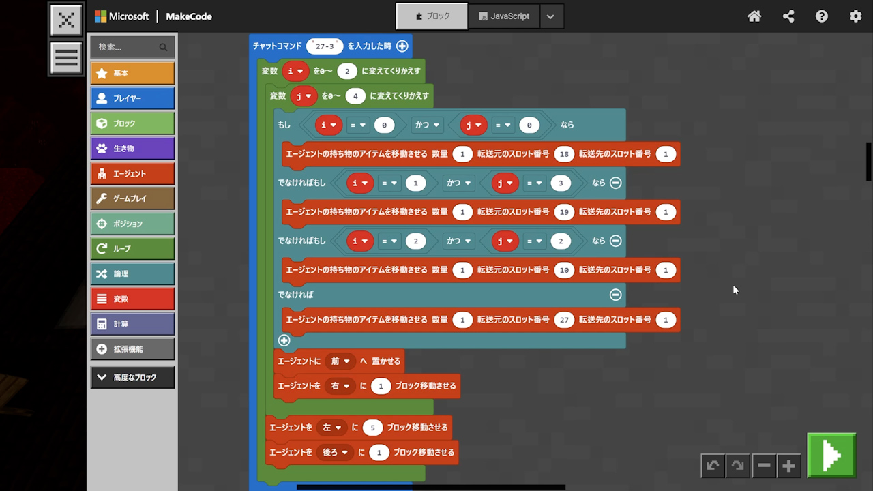This screenshot has width=873, height=491.
Task: Click the Undo arrow button
Action: click(713, 466)
